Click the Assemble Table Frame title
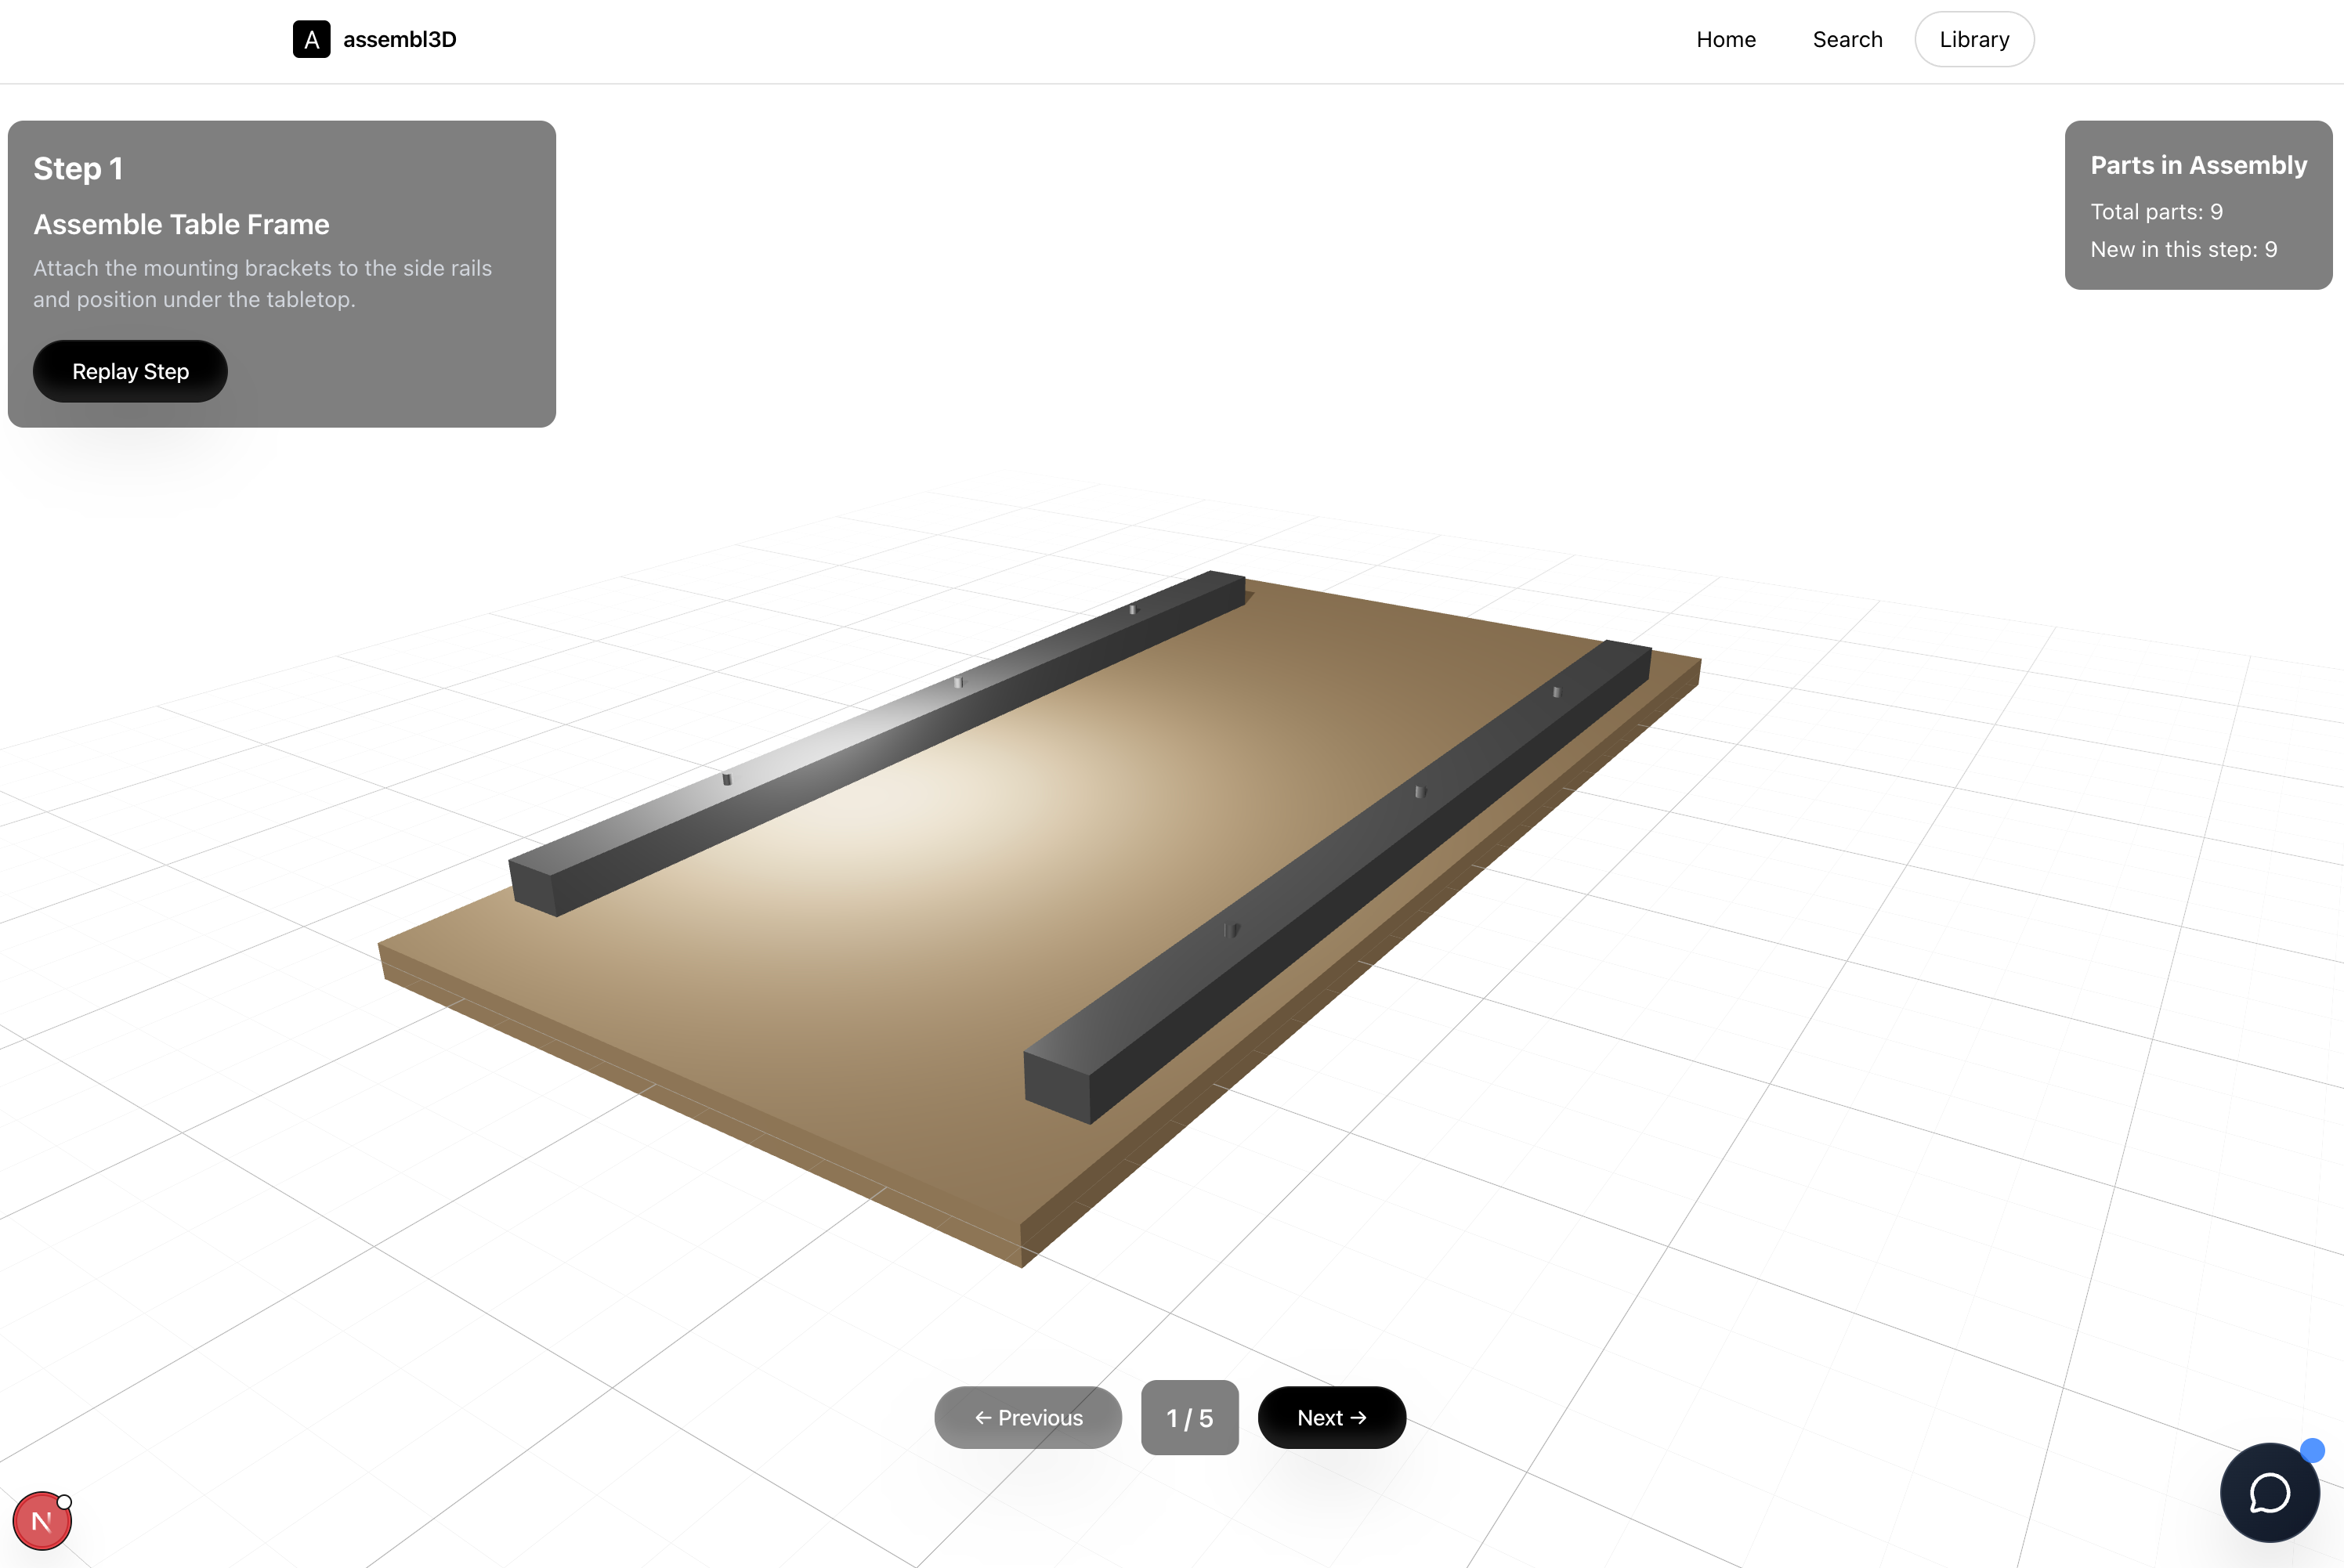This screenshot has height=1568, width=2344. [x=181, y=224]
